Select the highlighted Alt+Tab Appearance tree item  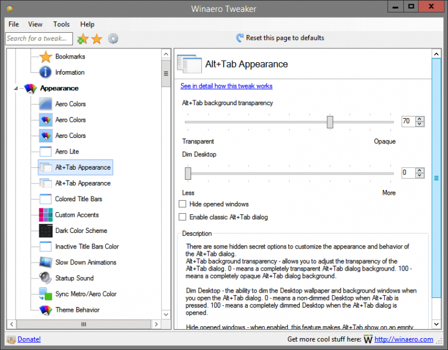pyautogui.click(x=75, y=167)
